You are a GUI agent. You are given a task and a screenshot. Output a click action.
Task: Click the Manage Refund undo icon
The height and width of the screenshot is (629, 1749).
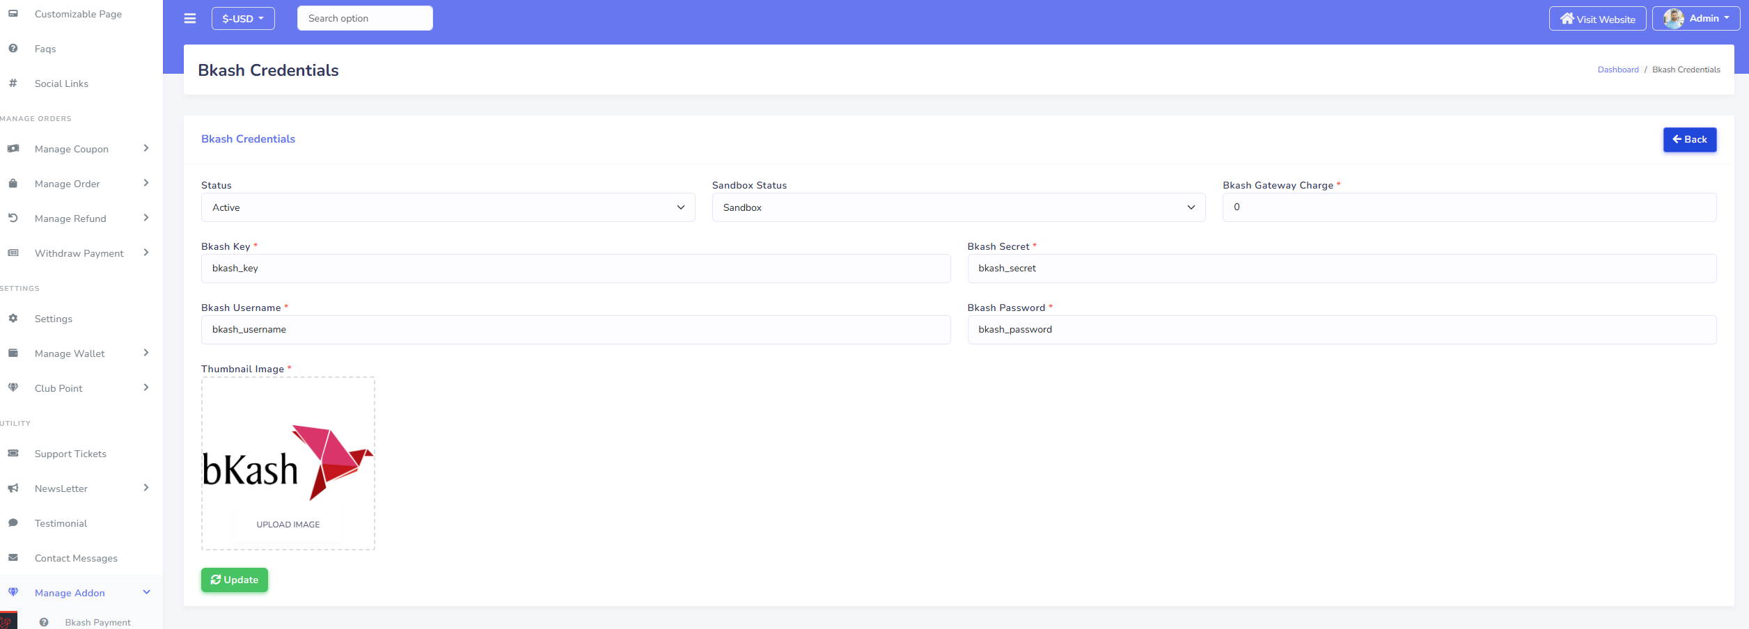pyautogui.click(x=13, y=218)
